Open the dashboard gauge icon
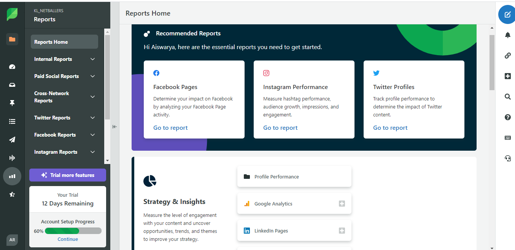515x250 pixels. [x=12, y=67]
